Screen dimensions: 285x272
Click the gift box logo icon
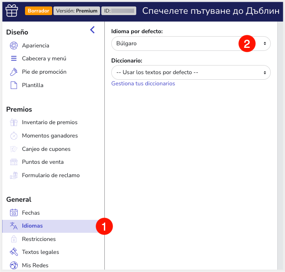click(12, 11)
